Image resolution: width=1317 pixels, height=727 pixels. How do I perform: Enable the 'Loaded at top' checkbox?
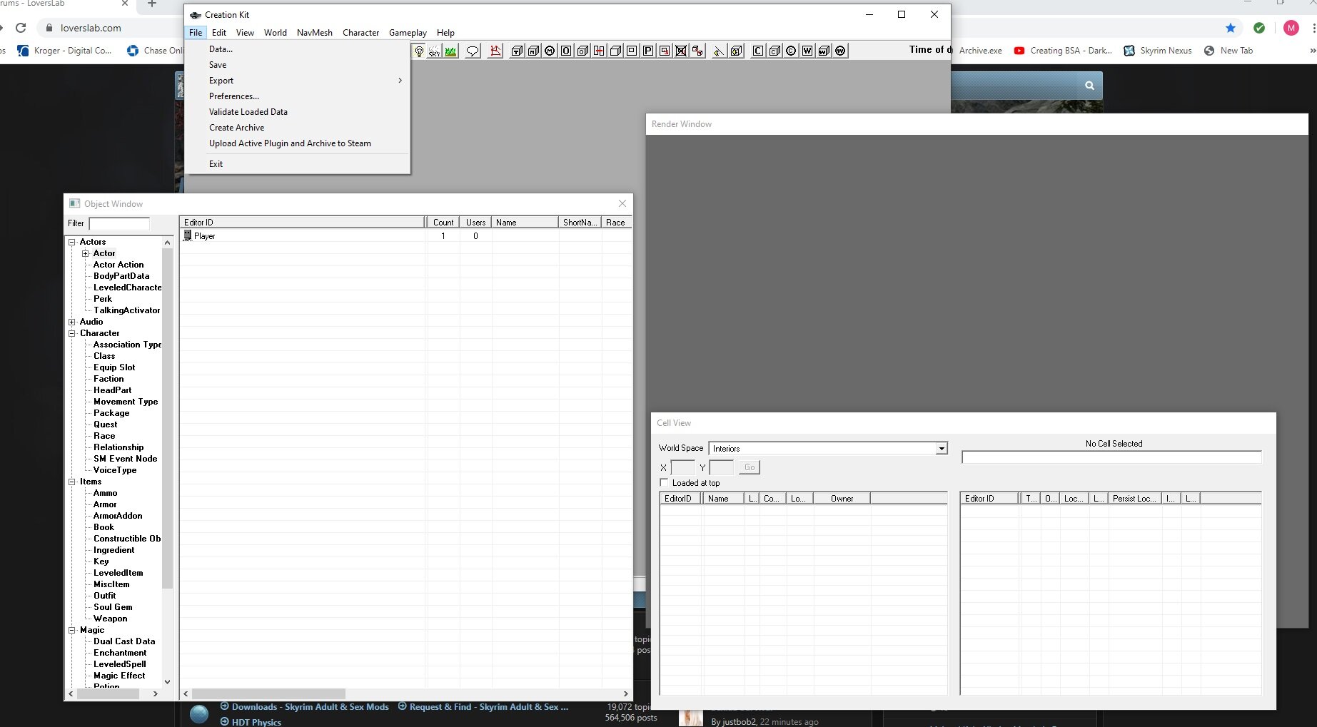click(664, 483)
